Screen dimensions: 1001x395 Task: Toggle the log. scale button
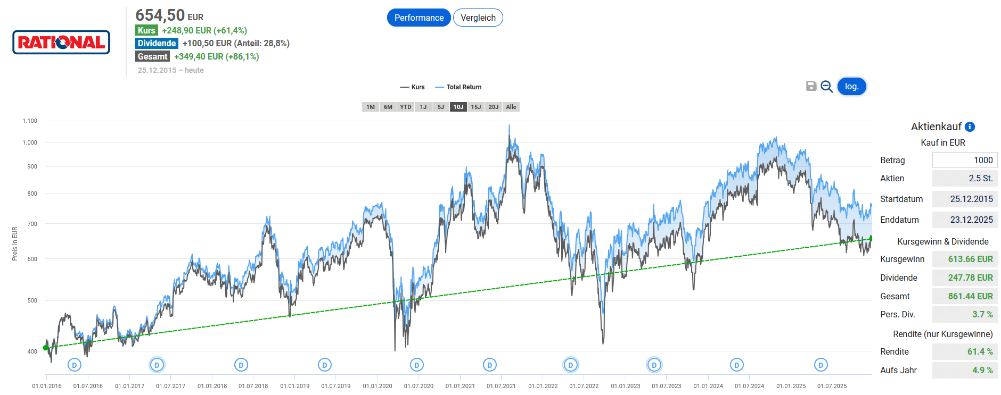(851, 87)
